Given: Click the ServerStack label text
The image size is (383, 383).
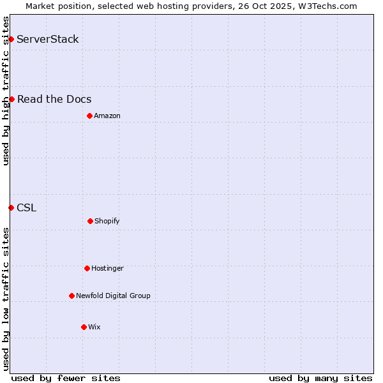Looking at the screenshot, I should [48, 40].
